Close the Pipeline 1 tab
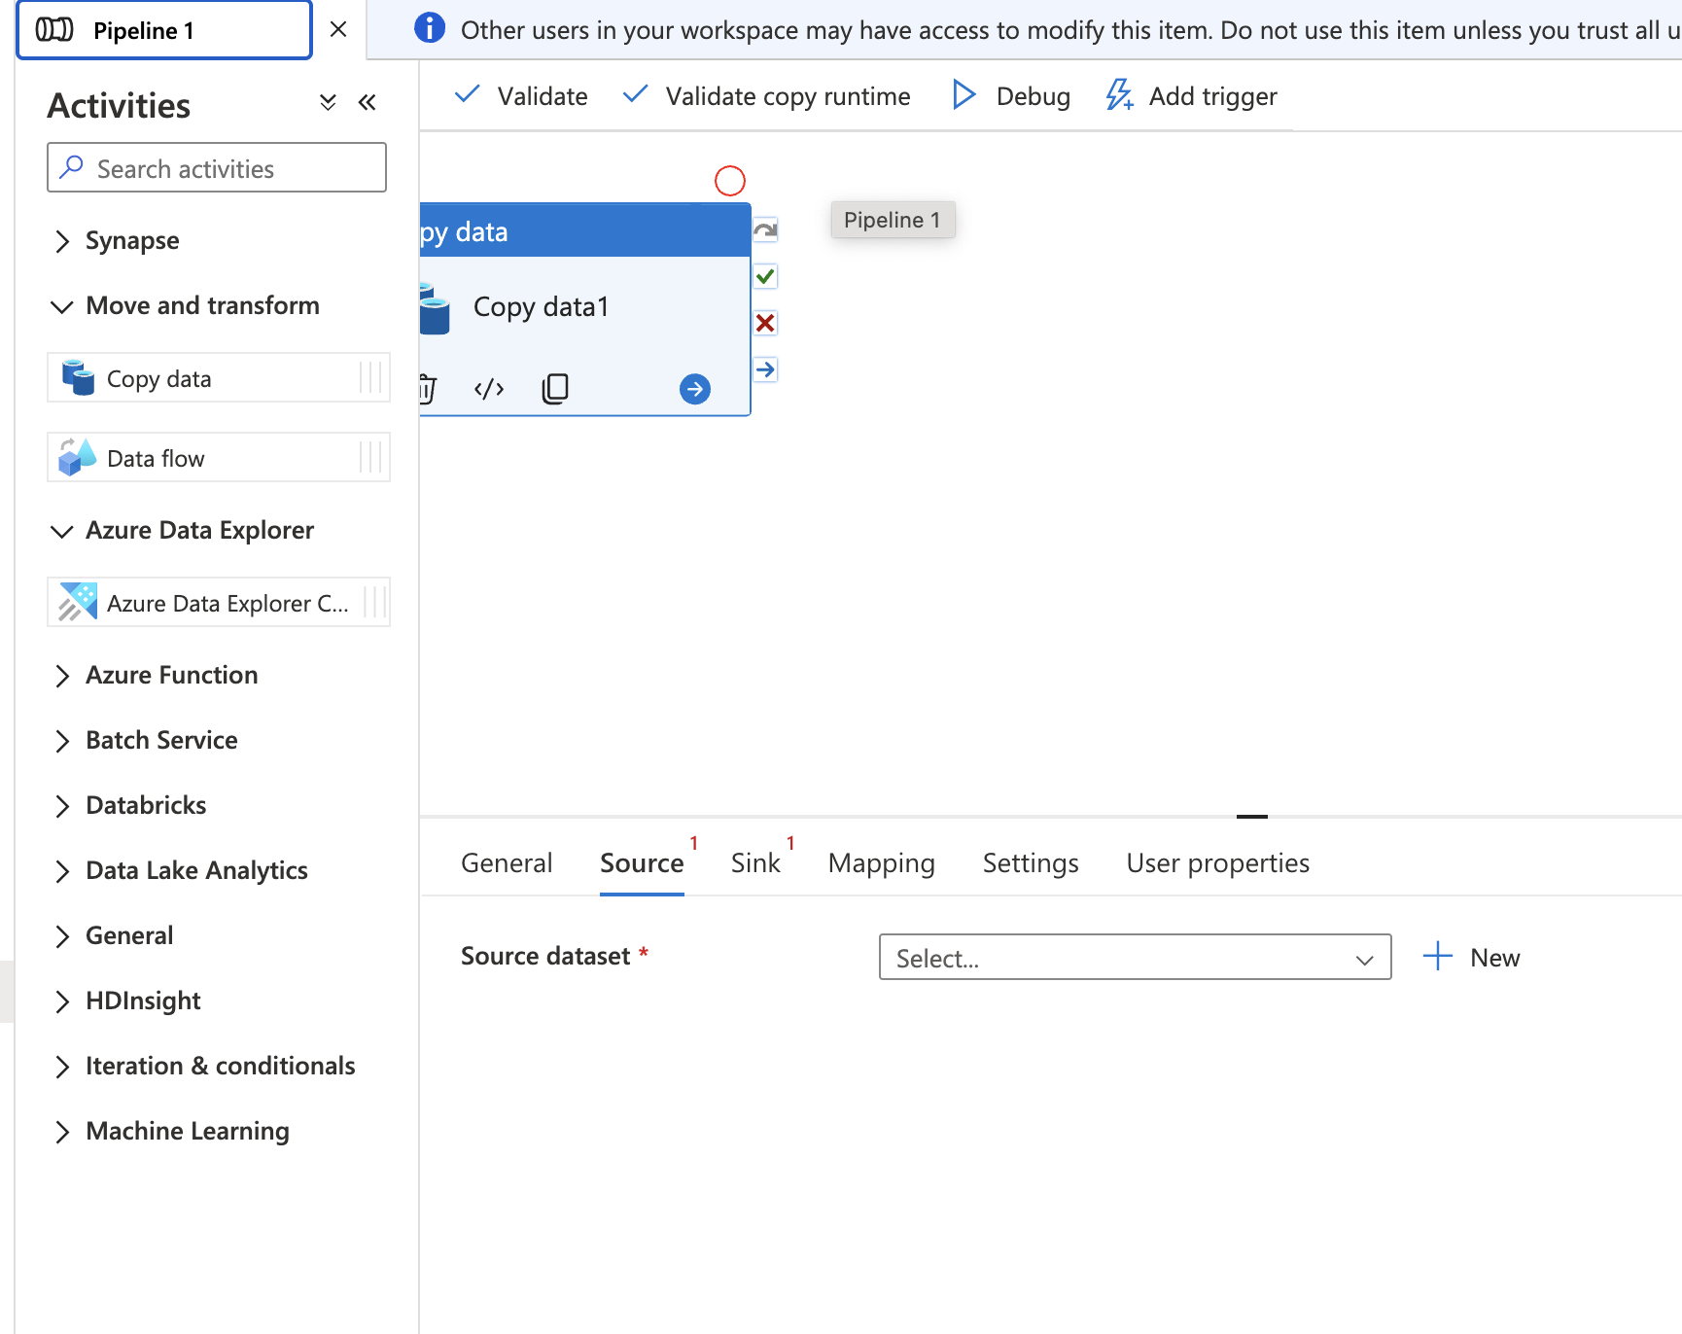Viewport: 1682px width, 1334px height. (338, 29)
